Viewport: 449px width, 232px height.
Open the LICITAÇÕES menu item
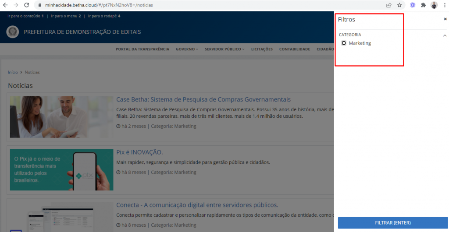pos(262,49)
